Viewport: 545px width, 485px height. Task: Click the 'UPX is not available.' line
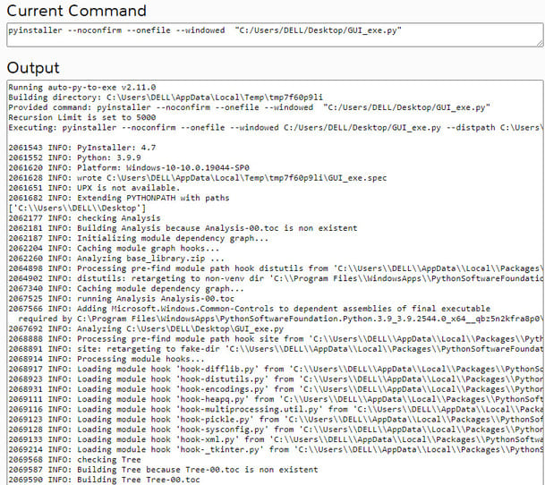click(94, 188)
